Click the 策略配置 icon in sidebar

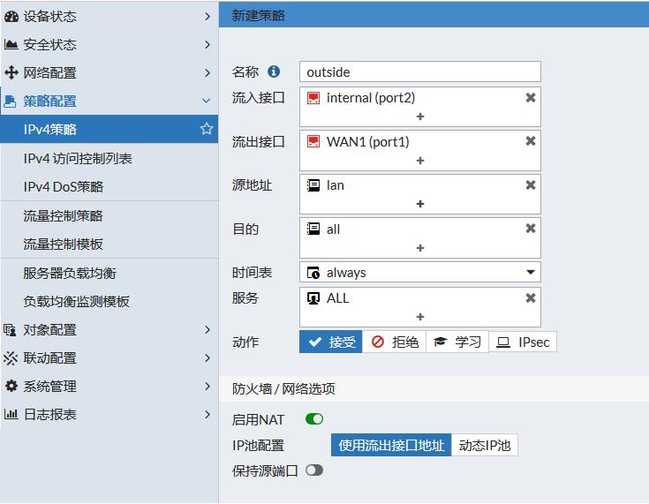coord(10,101)
